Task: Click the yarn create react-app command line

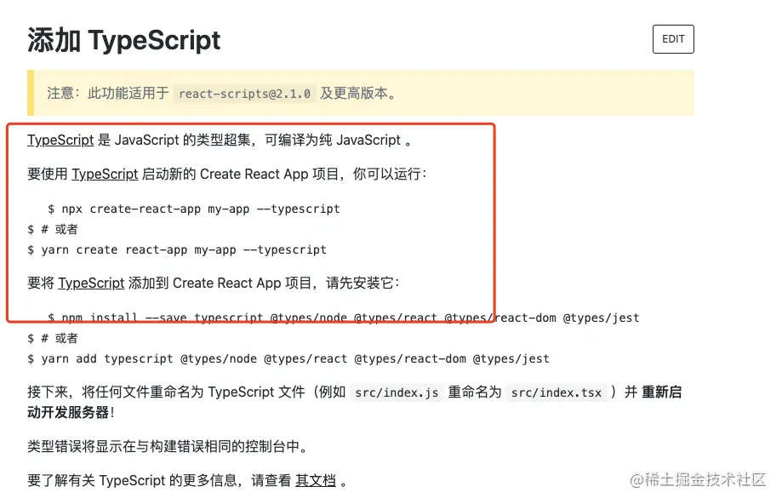Action: click(x=177, y=249)
